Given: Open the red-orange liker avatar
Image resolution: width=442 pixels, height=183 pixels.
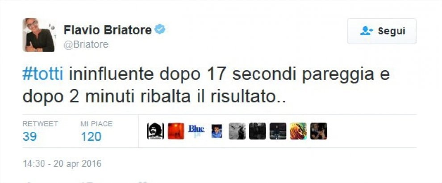Looking at the screenshot, I should pos(176,131).
